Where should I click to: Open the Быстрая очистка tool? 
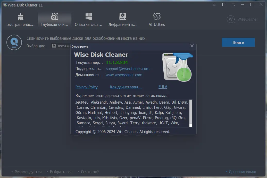pos(21,19)
